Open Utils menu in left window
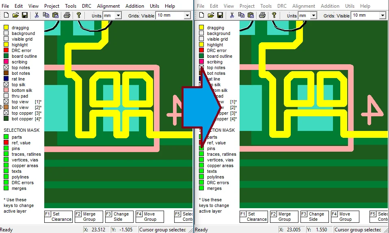Image resolution: width=389 pixels, height=233 pixels. click(x=154, y=6)
